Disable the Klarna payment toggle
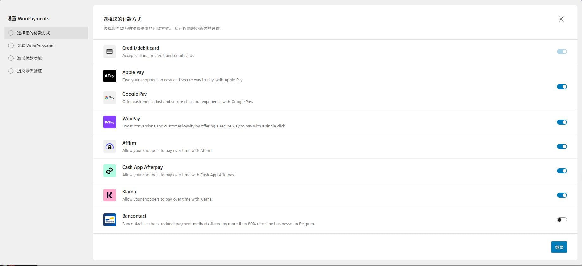This screenshot has height=266, width=582. 562,195
